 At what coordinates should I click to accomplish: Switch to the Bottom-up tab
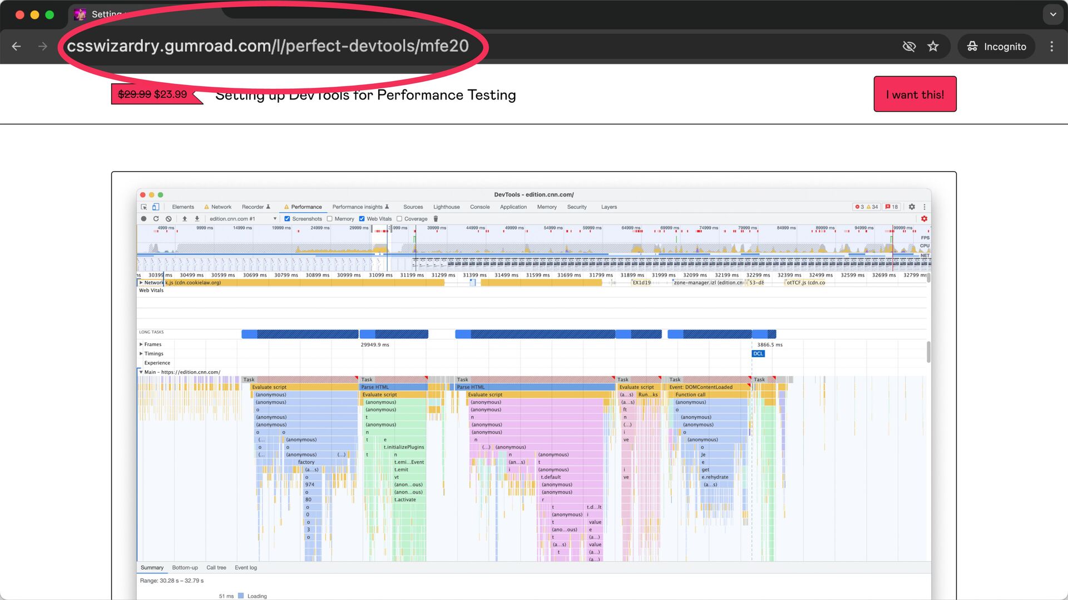[x=185, y=568]
